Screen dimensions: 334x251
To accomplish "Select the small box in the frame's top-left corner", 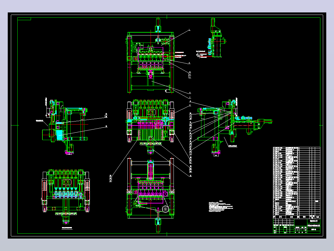I will tap(24, 19).
